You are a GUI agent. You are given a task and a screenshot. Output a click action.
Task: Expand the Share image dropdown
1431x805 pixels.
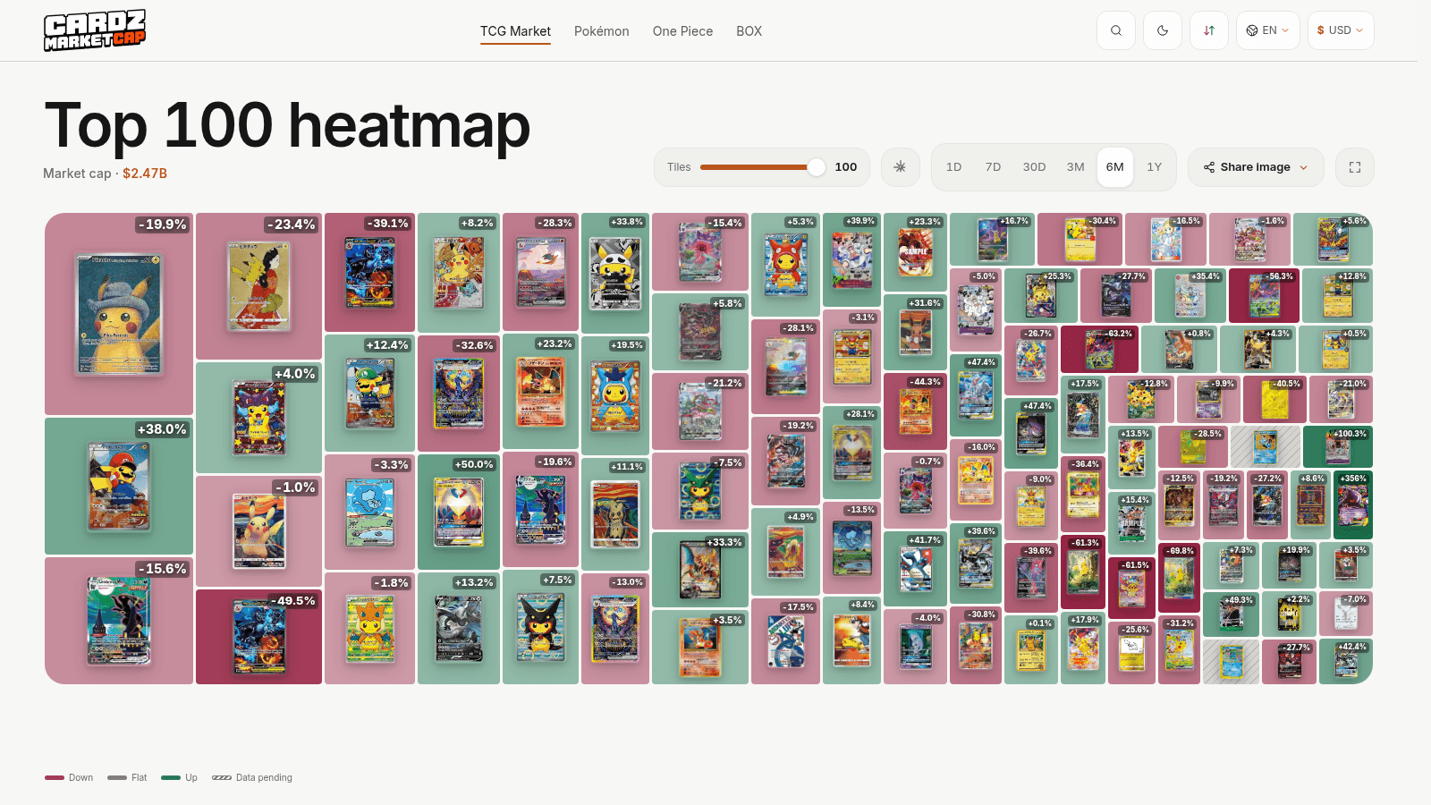tap(1256, 167)
